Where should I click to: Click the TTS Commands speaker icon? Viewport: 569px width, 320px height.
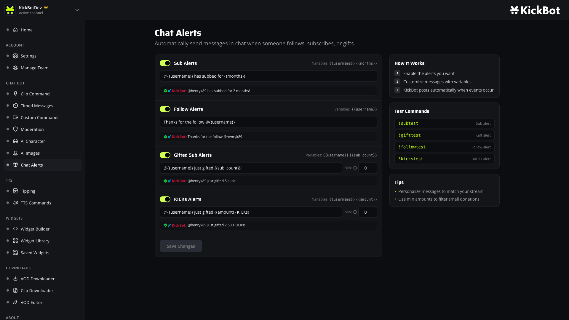pos(15,203)
